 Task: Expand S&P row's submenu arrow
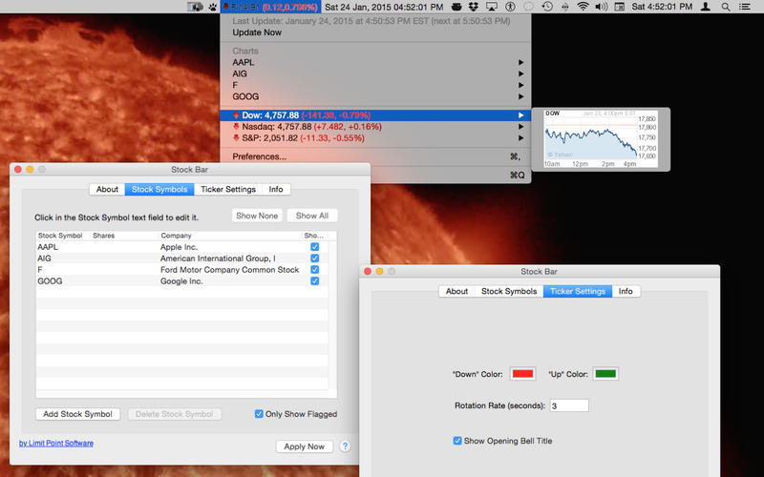[520, 138]
